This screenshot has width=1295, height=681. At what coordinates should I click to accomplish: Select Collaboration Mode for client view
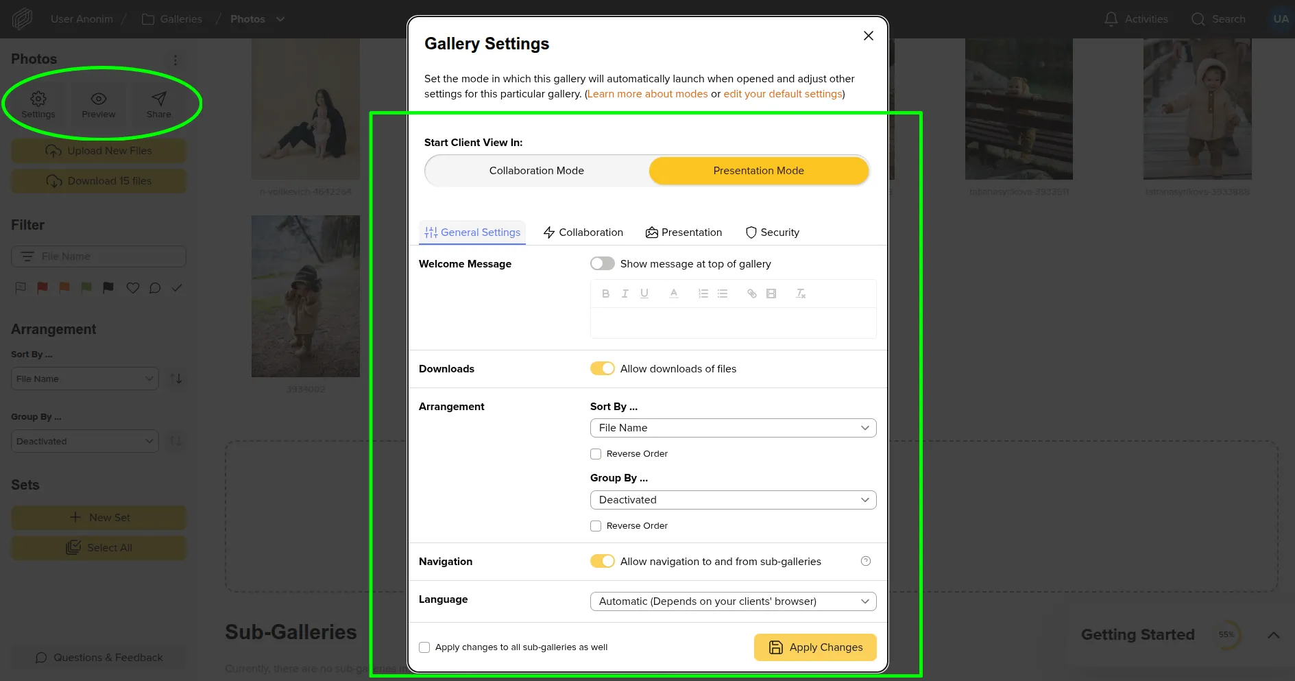click(x=537, y=170)
